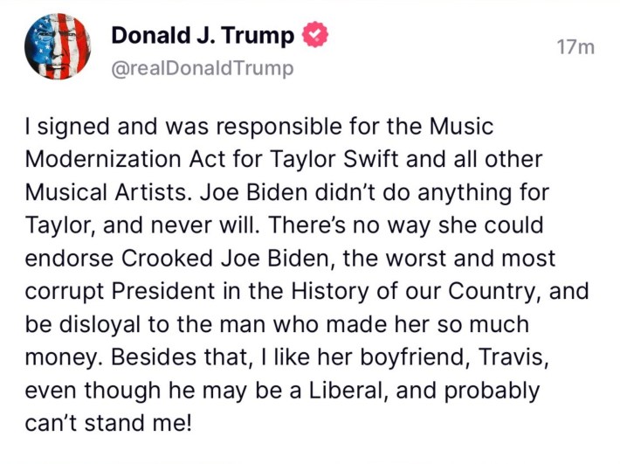
Task: Click the @realDonaldTrump handle
Action: coord(202,69)
